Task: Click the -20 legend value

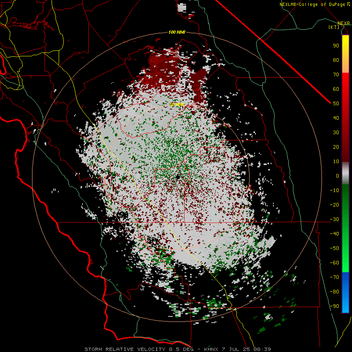Action: tap(334, 205)
